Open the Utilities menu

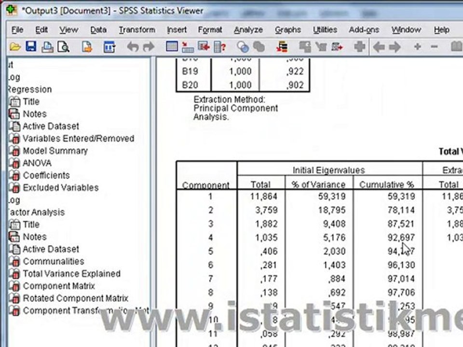click(x=325, y=30)
